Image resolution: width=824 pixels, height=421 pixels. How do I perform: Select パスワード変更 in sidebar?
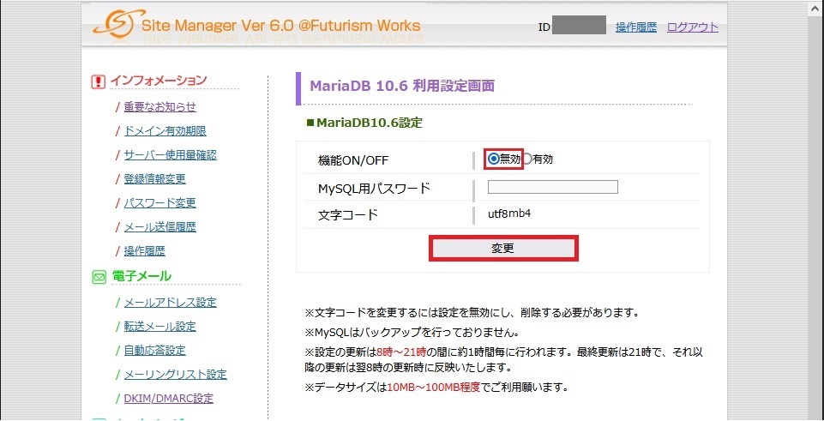pos(159,203)
